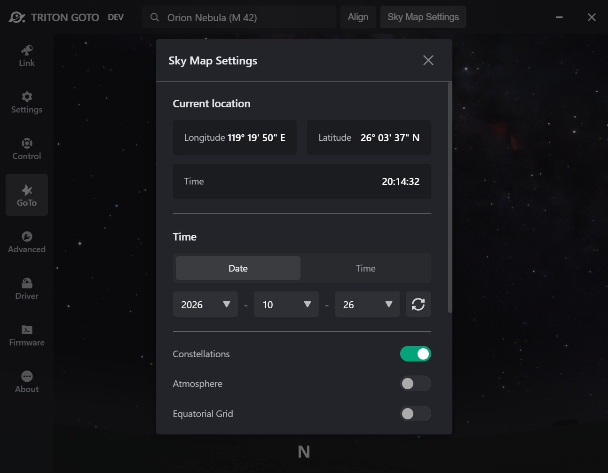Image resolution: width=608 pixels, height=473 pixels.
Task: Open the Firmware sidebar icon
Action: click(x=27, y=335)
